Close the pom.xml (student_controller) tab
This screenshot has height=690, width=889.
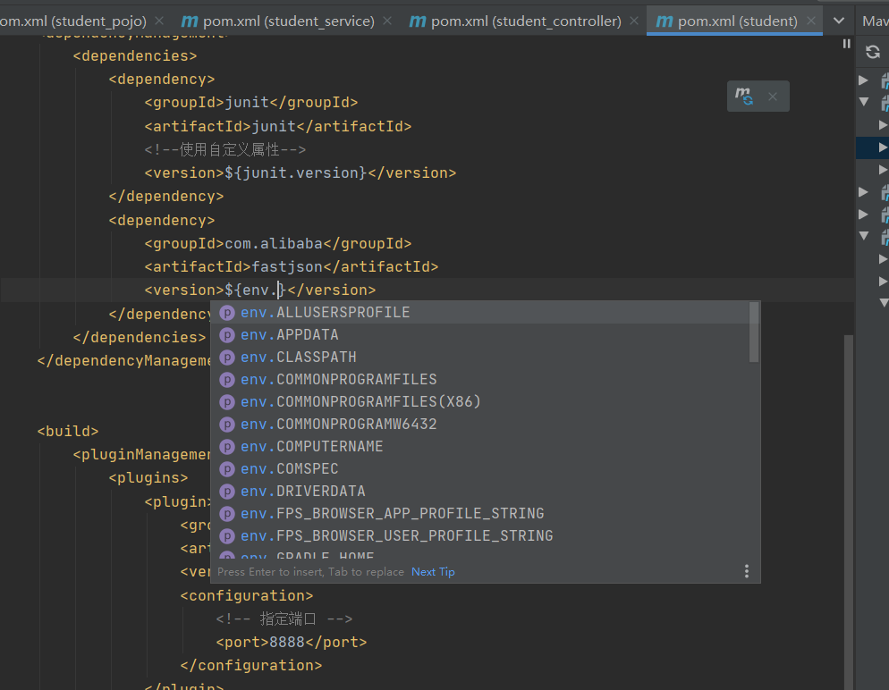click(634, 21)
